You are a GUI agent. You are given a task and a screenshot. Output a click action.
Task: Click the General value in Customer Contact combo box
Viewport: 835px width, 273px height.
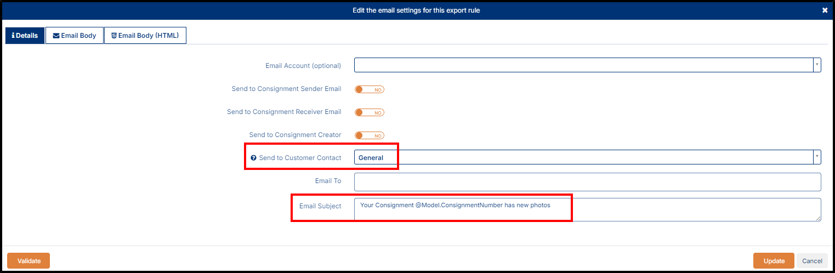pyautogui.click(x=371, y=158)
